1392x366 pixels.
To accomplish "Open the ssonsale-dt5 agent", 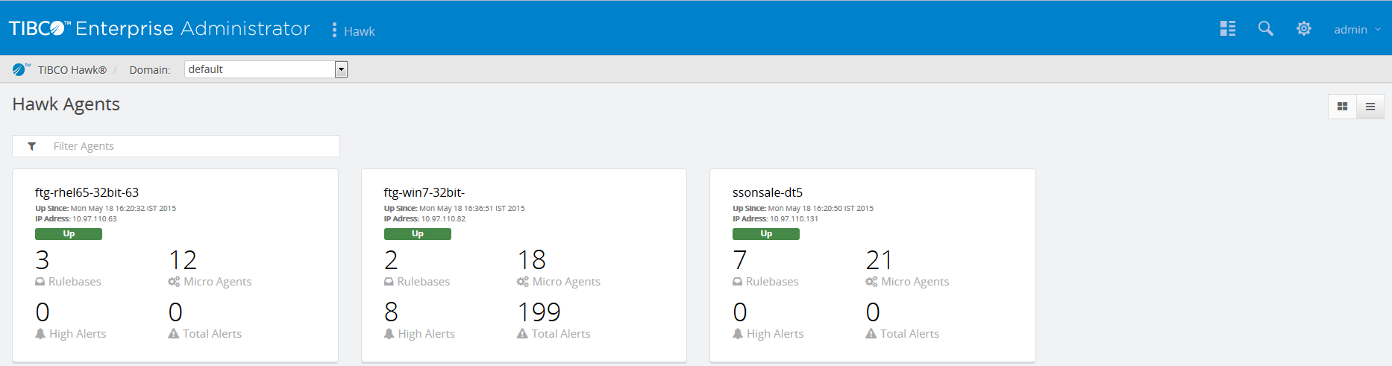I will (x=767, y=192).
